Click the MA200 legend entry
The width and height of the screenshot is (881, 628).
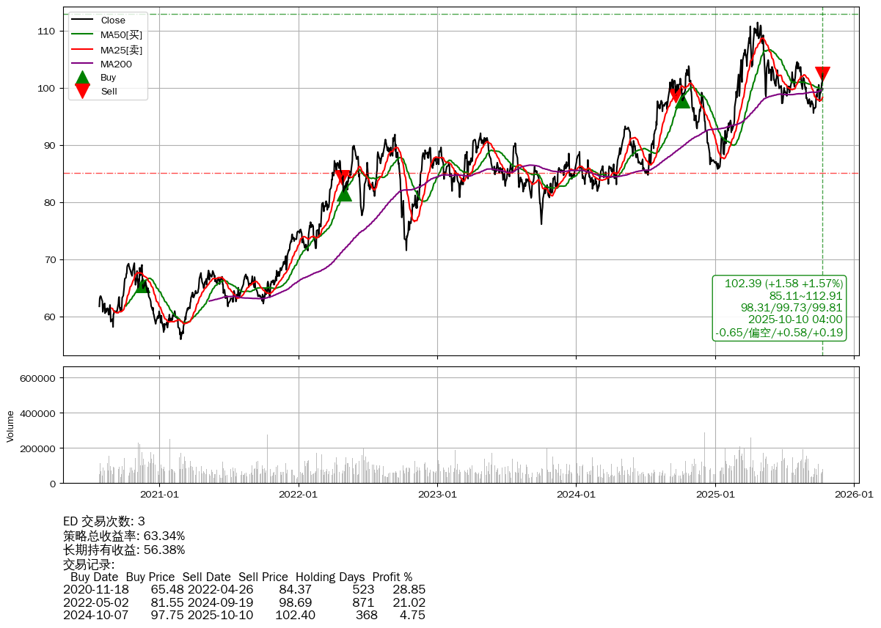pos(115,64)
